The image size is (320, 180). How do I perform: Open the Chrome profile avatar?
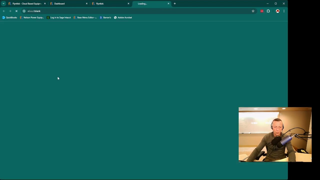[277, 11]
